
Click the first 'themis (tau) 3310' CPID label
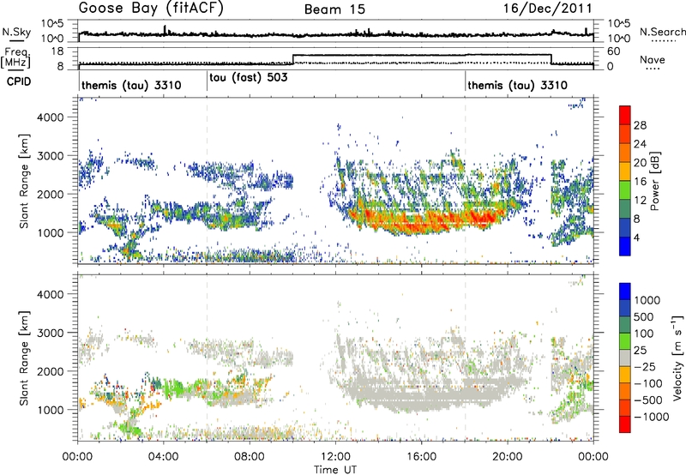131,85
